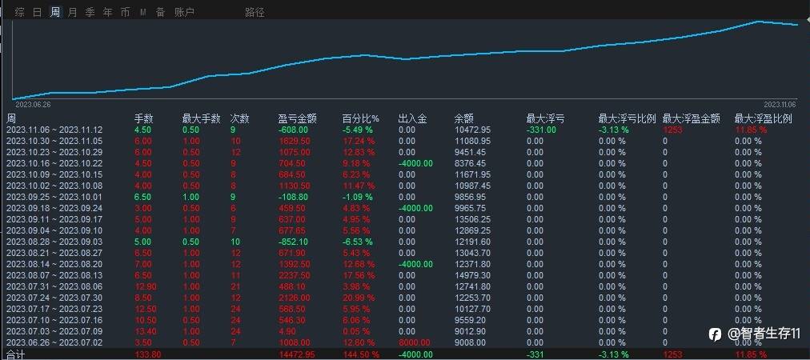810x360 pixels.
Task: Click the -331.00 max floating loss cell
Action: [541, 130]
